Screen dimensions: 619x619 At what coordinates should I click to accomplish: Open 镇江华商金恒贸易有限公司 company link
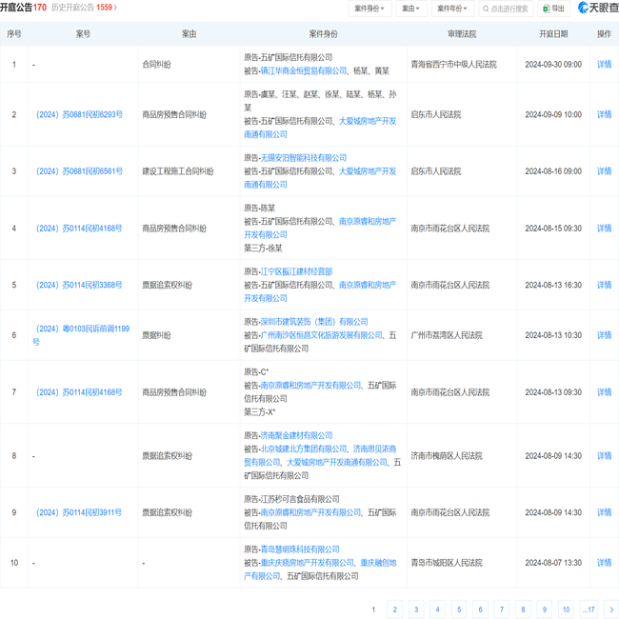304,71
